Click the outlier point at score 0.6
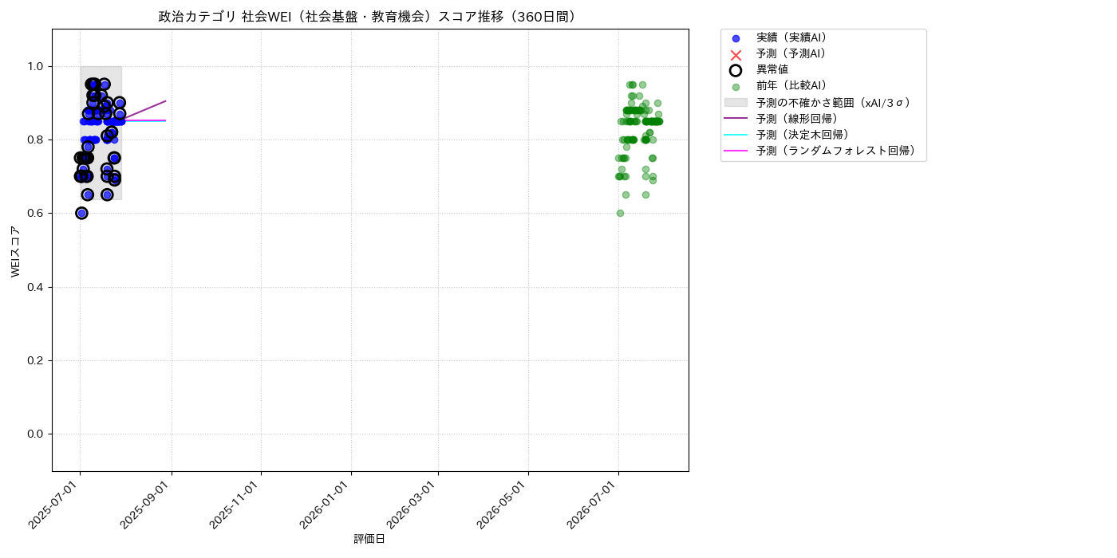1117x558 pixels. (x=81, y=213)
